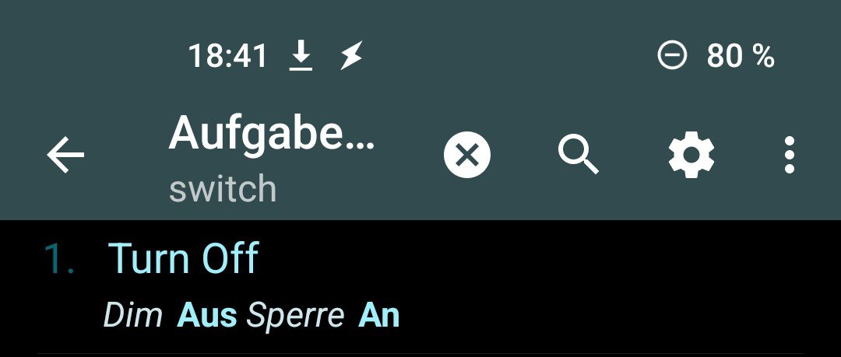Tap the 18:41 clock in status bar
Viewport: 841px width, 357px height.
(227, 56)
